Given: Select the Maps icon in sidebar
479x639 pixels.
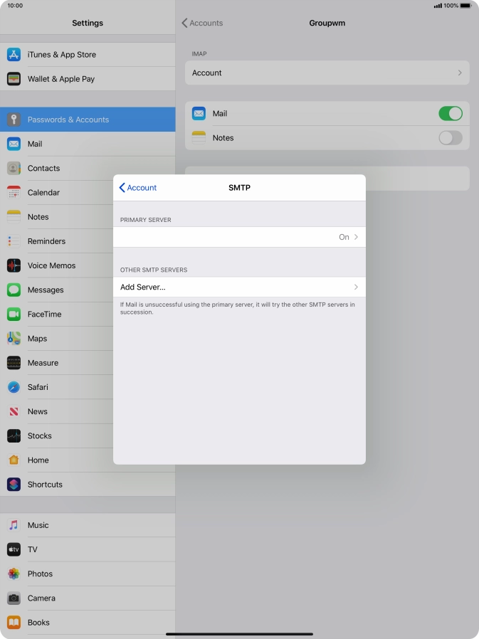Looking at the screenshot, I should point(14,338).
